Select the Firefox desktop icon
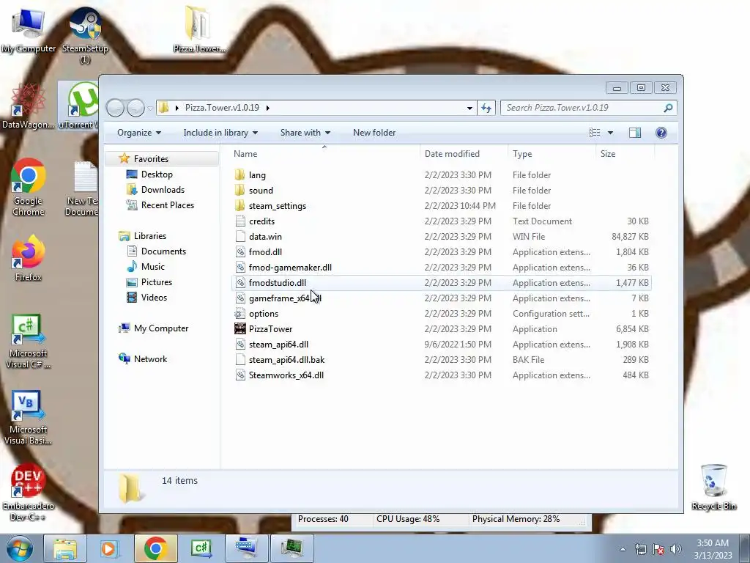750x563 pixels. (28, 257)
